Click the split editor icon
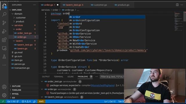The width and height of the screenshot is (186, 104). coord(177,5)
